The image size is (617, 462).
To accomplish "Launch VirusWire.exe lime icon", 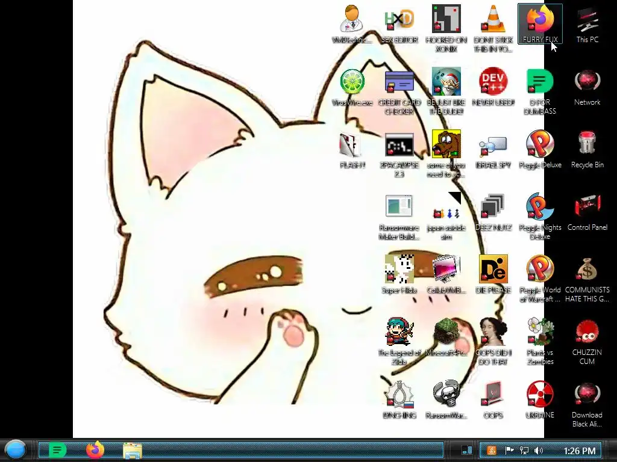I will click(x=352, y=87).
